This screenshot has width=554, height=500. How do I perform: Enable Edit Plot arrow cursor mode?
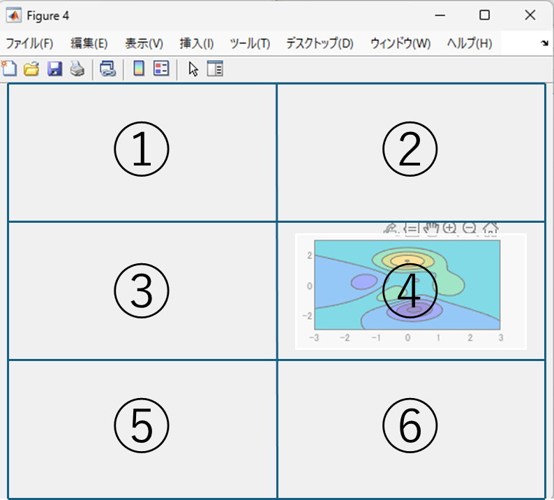coord(193,68)
